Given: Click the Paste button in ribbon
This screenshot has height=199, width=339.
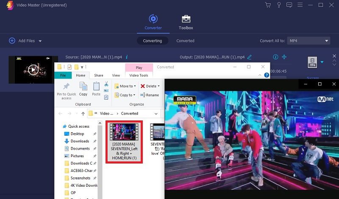Looking at the screenshot, I should pyautogui.click(x=96, y=89).
